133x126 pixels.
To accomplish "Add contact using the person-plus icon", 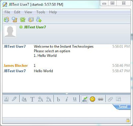I will click(x=39, y=20).
